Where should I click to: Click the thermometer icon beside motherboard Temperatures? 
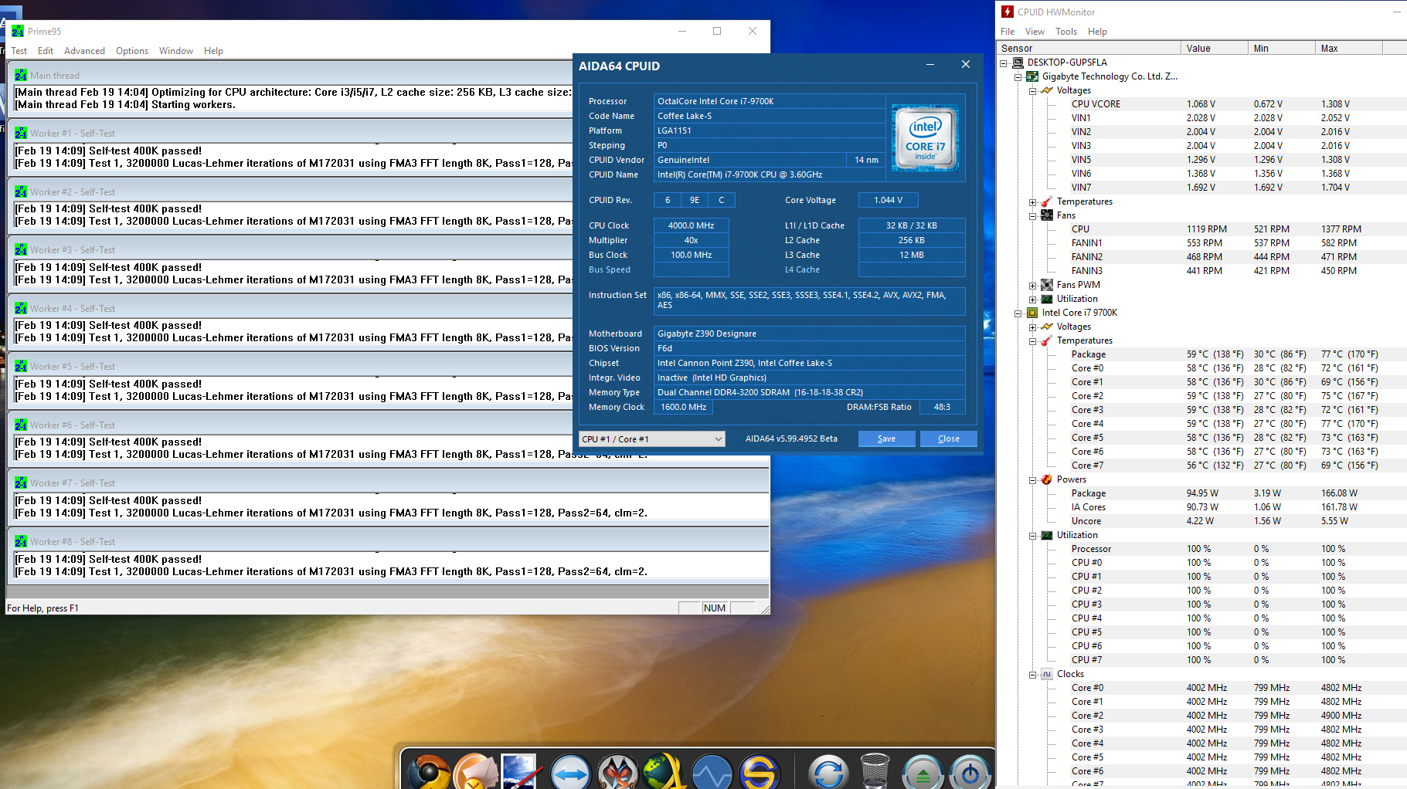pos(1047,201)
